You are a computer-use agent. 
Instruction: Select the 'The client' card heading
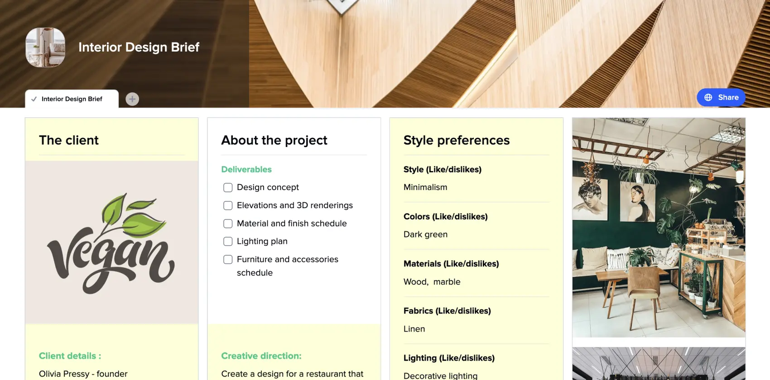click(x=68, y=140)
